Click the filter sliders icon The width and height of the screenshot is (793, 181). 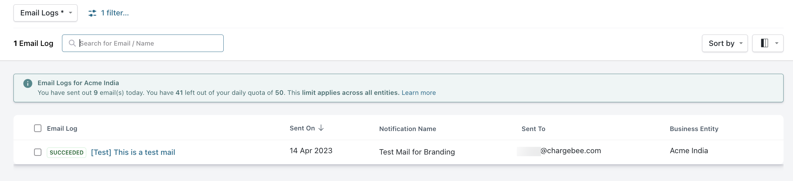[x=92, y=13]
